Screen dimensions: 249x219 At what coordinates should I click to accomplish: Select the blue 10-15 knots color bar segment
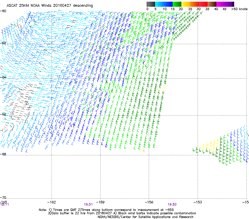[168, 4]
